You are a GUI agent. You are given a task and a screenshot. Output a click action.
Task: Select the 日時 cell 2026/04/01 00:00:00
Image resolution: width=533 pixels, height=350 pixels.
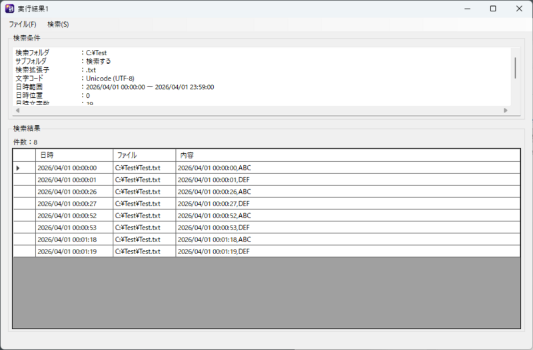point(74,168)
